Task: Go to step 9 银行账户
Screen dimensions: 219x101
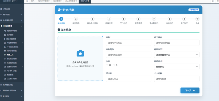Action: point(184,19)
